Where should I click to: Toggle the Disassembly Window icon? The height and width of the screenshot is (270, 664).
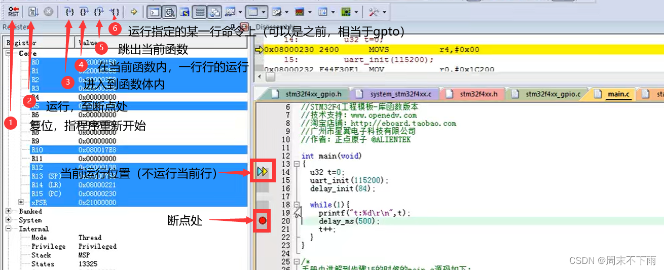click(x=170, y=11)
